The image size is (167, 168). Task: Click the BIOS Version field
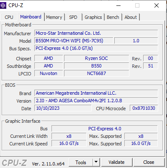pyautogui.click(x=96, y=101)
